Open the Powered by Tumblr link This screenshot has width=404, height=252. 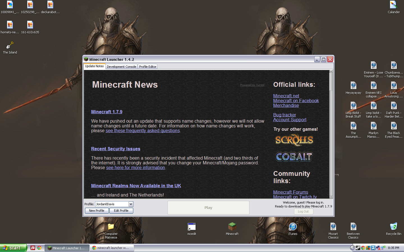(x=252, y=85)
